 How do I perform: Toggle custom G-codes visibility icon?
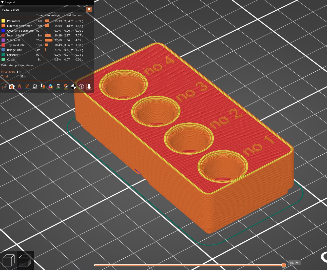(66, 87)
